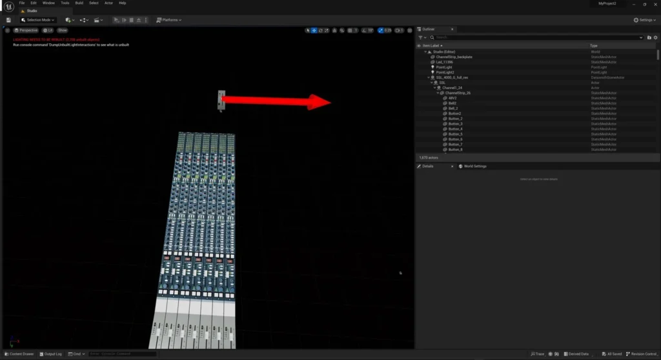Toggle rotation snap in viewport toolbar

(365, 30)
